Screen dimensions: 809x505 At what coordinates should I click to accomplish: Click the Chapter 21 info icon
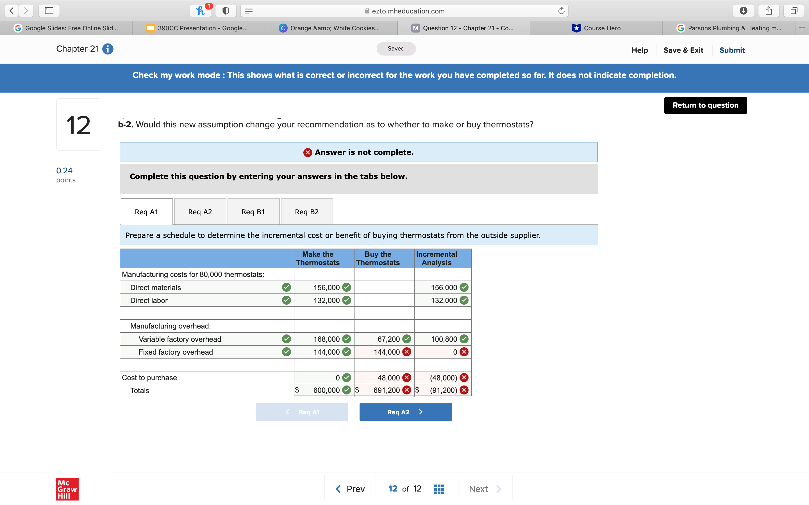107,49
